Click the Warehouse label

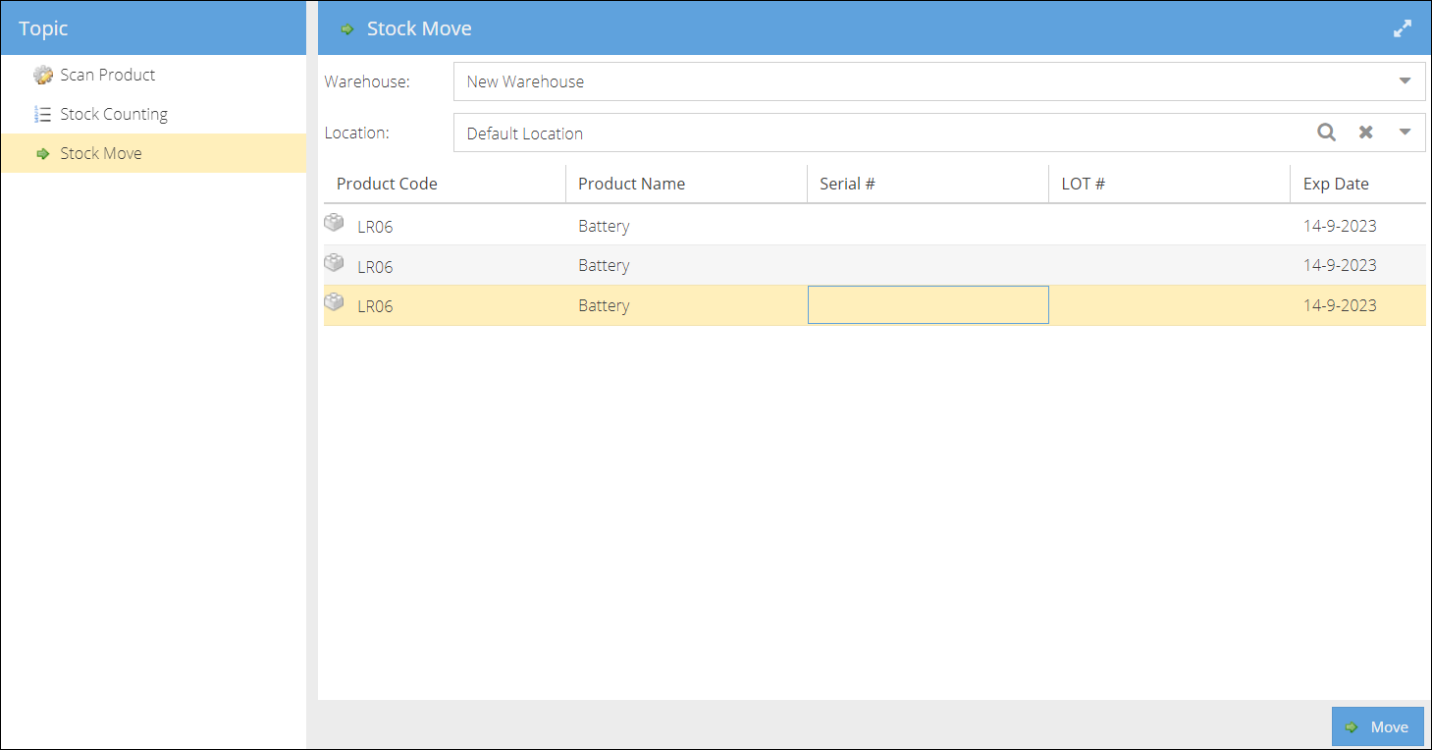tap(367, 81)
